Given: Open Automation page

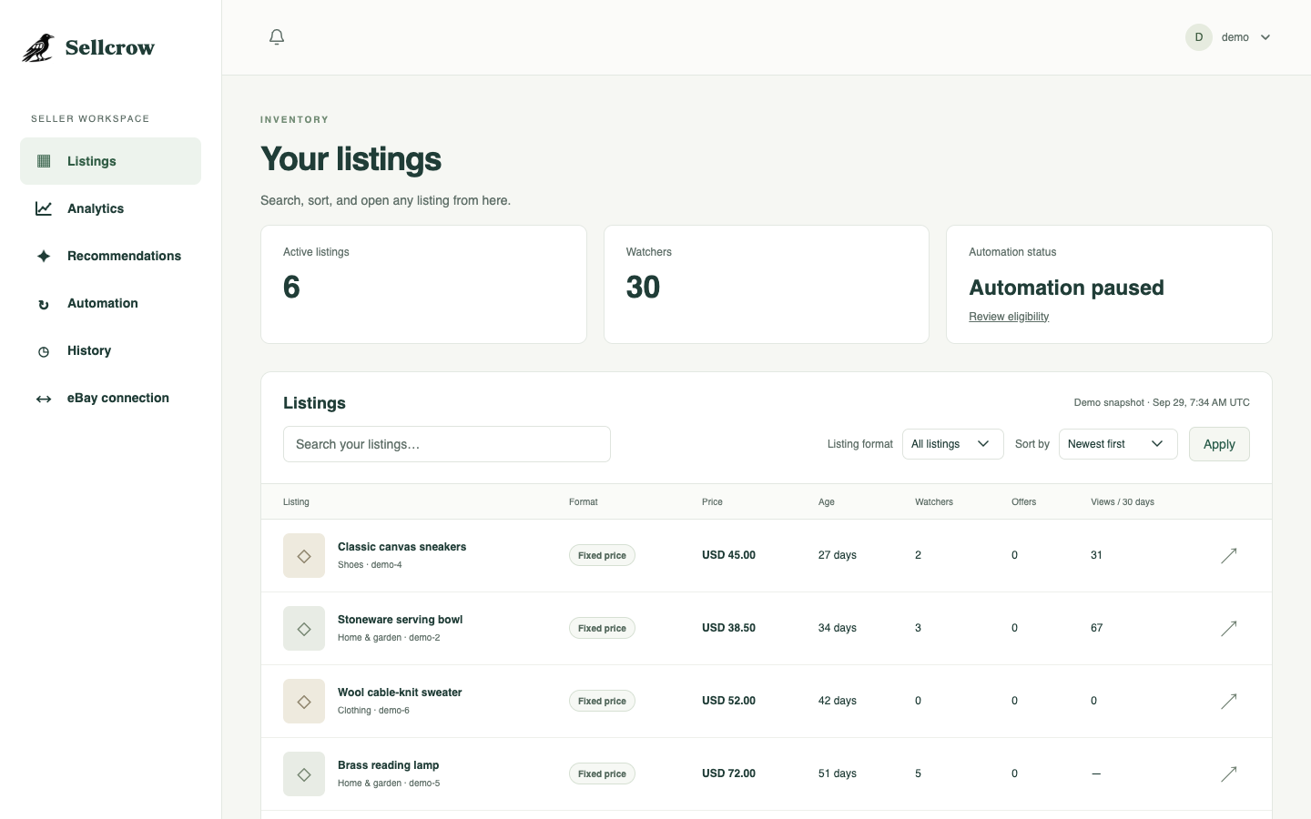Looking at the screenshot, I should [110, 303].
